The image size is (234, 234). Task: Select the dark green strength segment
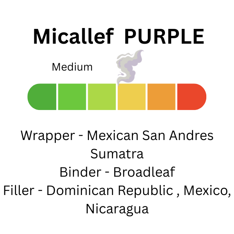coord(42,97)
